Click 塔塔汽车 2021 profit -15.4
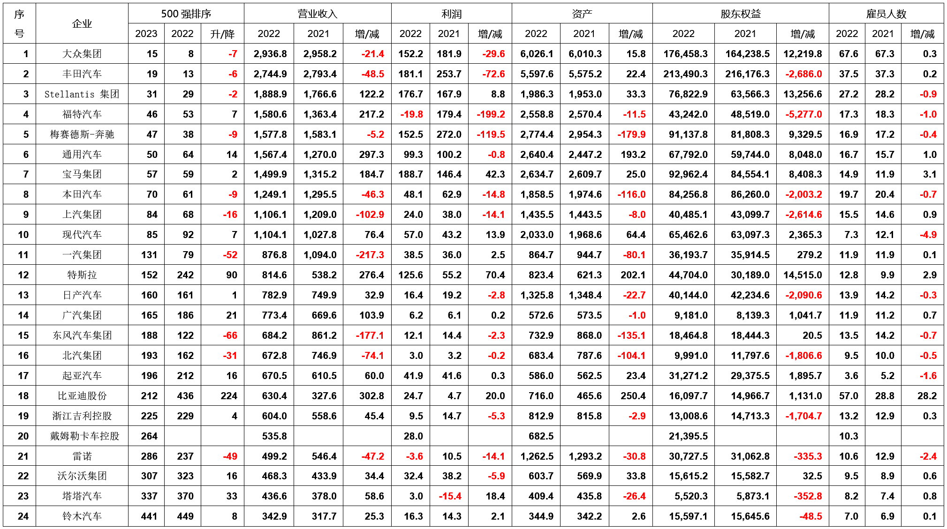947x529 pixels. (x=450, y=496)
